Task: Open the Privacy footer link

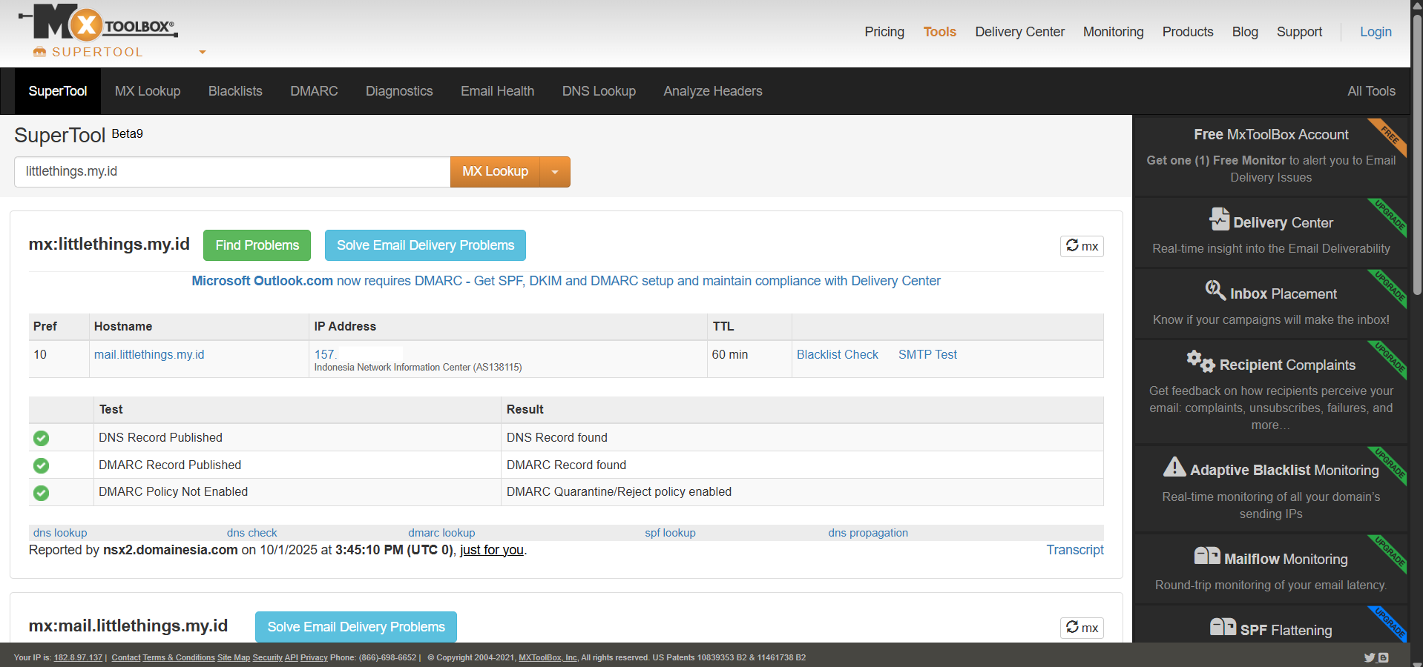Action: (x=314, y=657)
